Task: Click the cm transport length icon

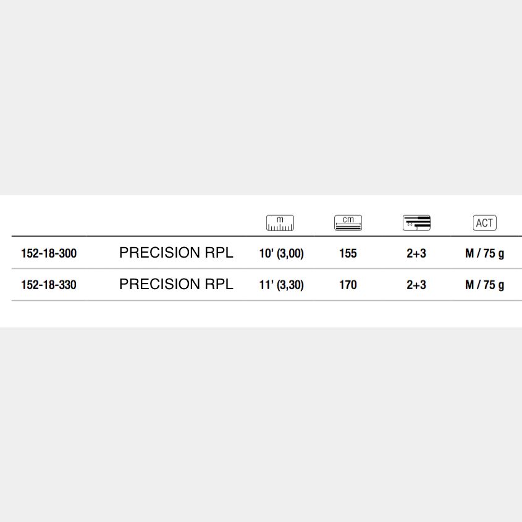Action: pos(348,223)
